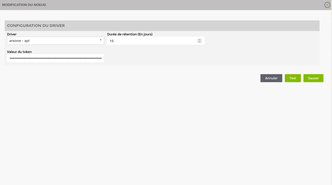The image size is (332, 185).
Task: Click into the Valeur du token field
Action: point(55,58)
